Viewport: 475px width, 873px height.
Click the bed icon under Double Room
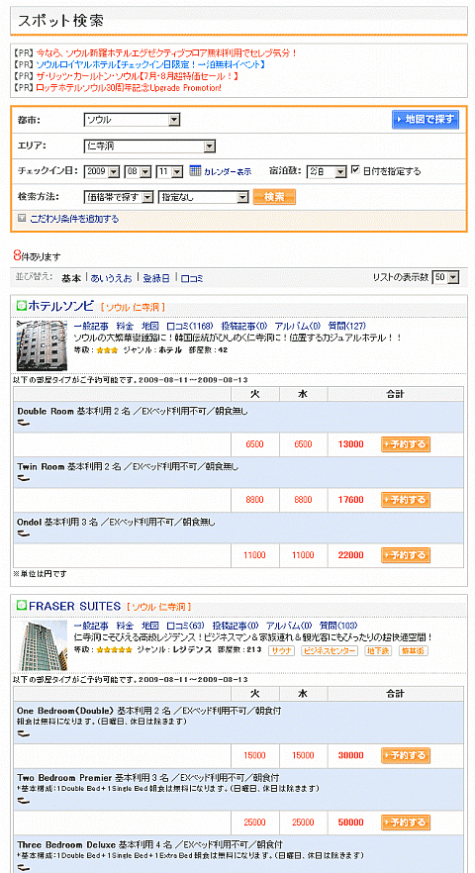[x=24, y=423]
